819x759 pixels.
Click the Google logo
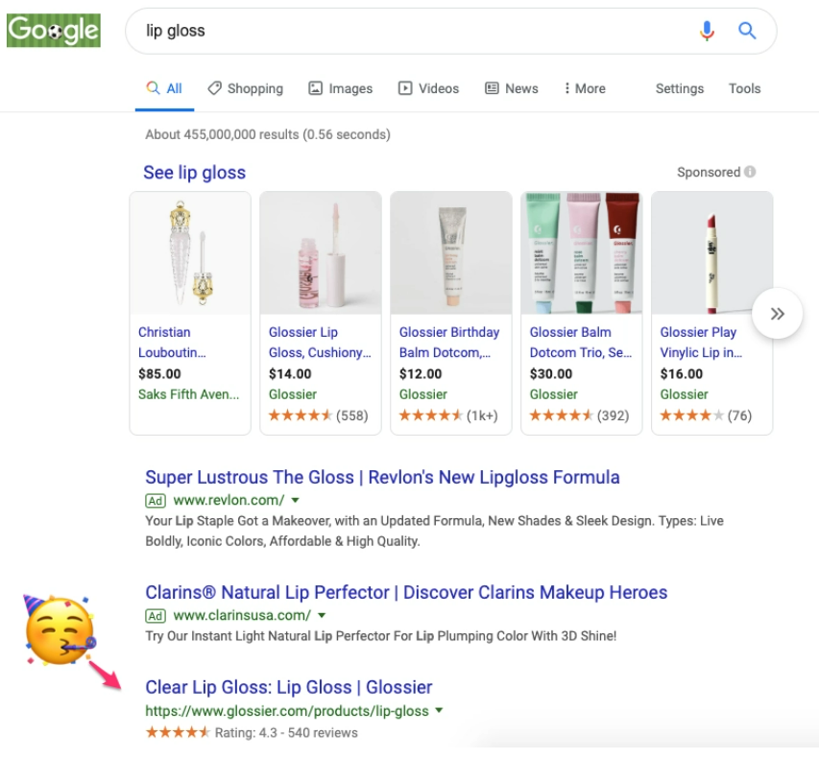[53, 31]
